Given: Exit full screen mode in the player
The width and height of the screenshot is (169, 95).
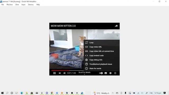Looking at the screenshot, I should (115, 73).
